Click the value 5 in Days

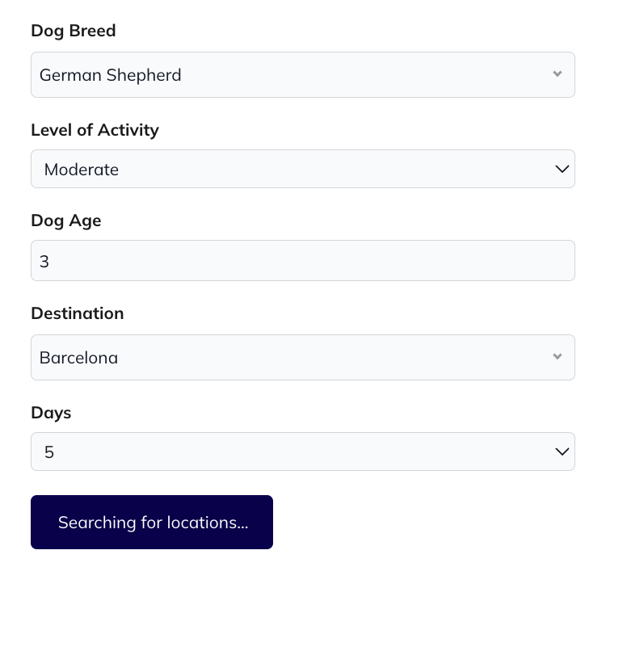[49, 452]
